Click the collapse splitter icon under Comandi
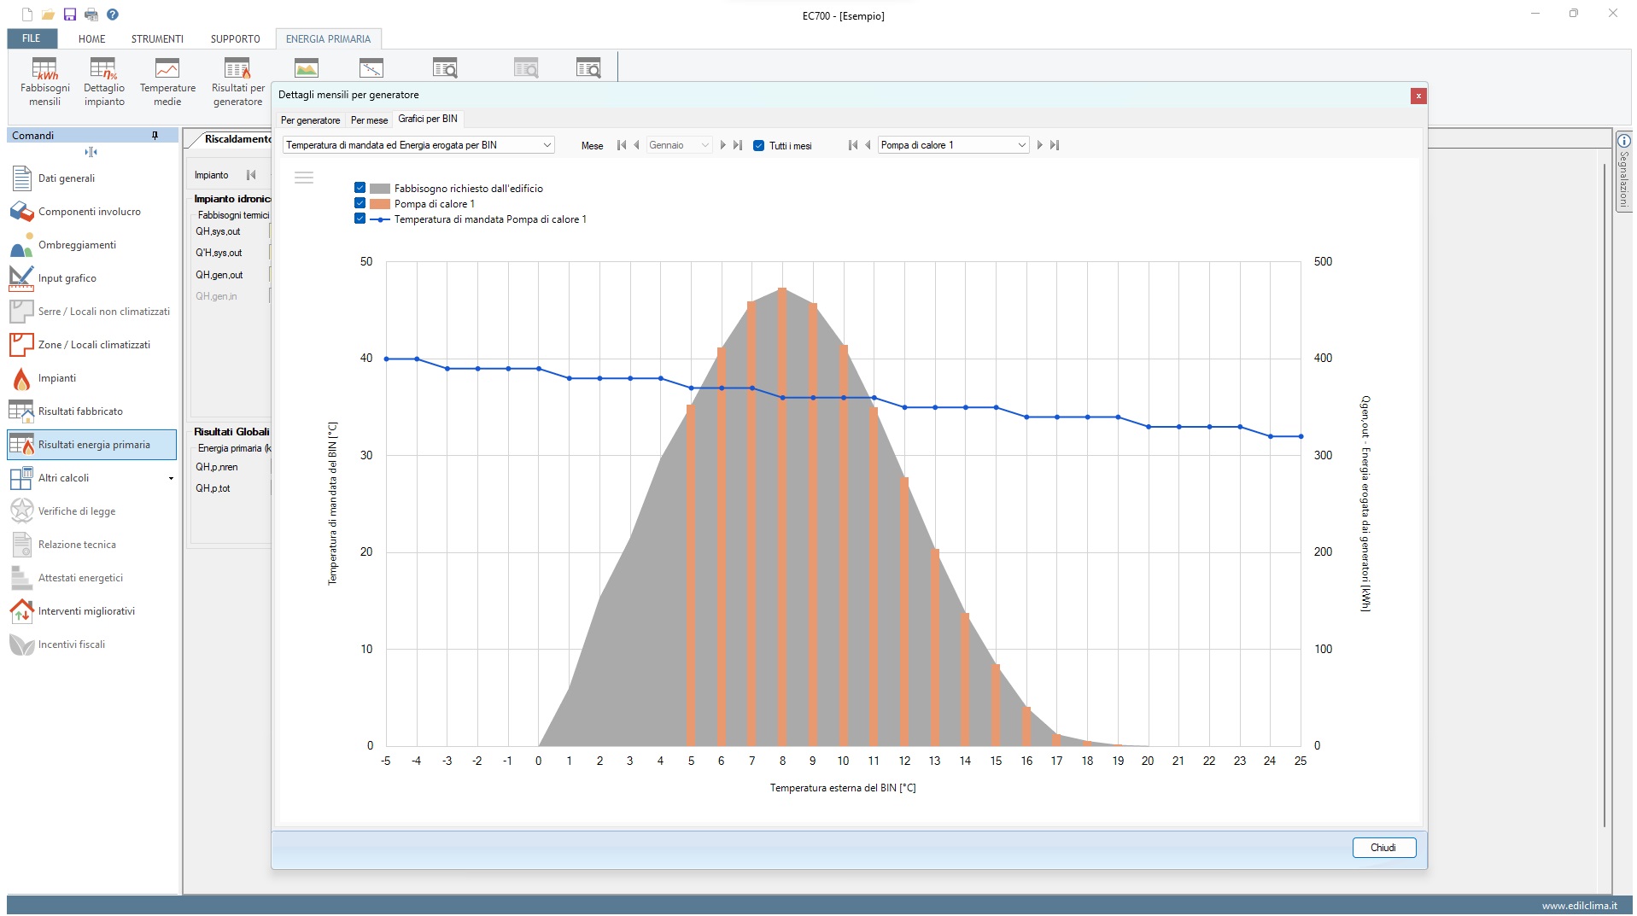 point(91,152)
